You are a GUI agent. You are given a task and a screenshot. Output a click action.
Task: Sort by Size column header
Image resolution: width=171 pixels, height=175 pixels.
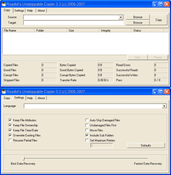tap(83, 30)
